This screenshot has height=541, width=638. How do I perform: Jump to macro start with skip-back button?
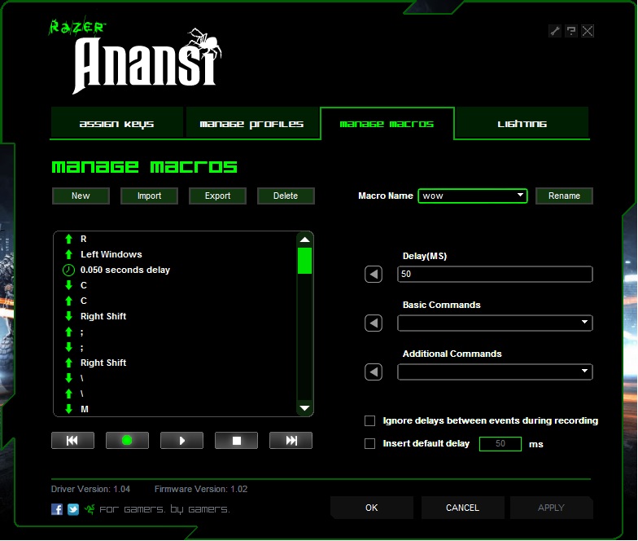pos(73,440)
